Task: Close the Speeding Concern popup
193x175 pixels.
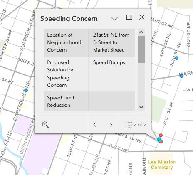Action: (x=142, y=17)
